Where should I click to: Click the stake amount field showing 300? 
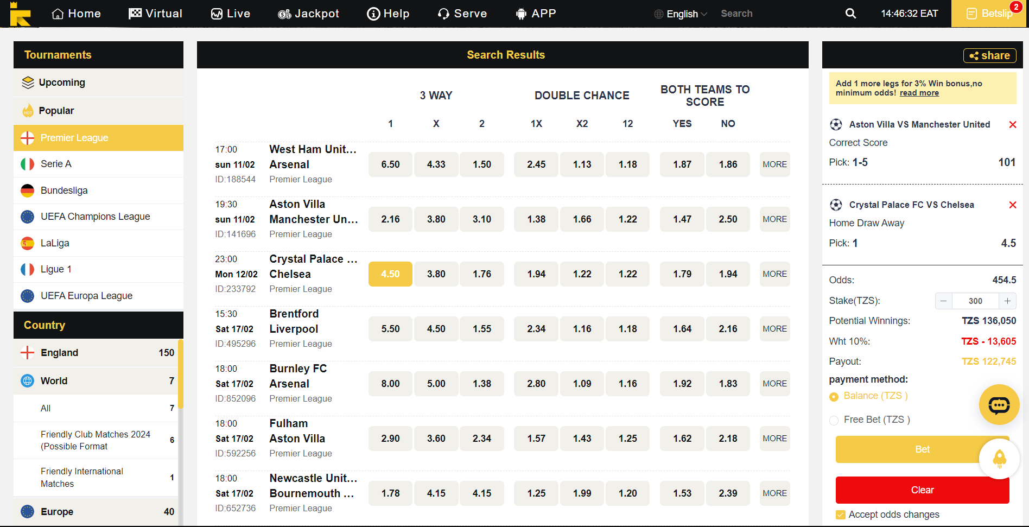975,301
